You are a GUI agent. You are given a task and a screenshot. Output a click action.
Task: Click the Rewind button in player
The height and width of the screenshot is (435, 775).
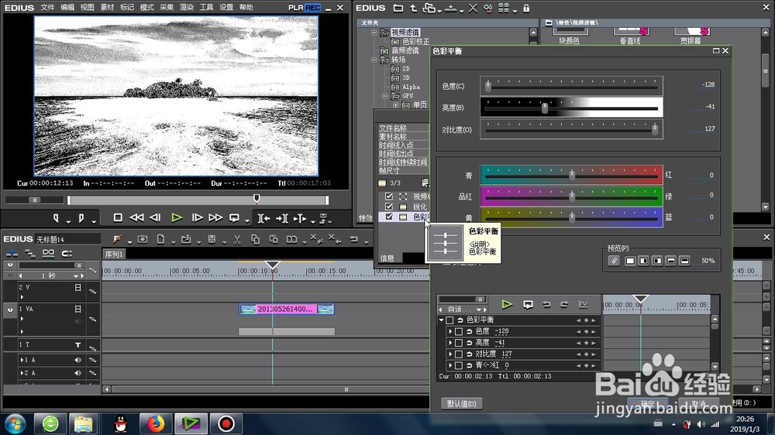point(136,217)
